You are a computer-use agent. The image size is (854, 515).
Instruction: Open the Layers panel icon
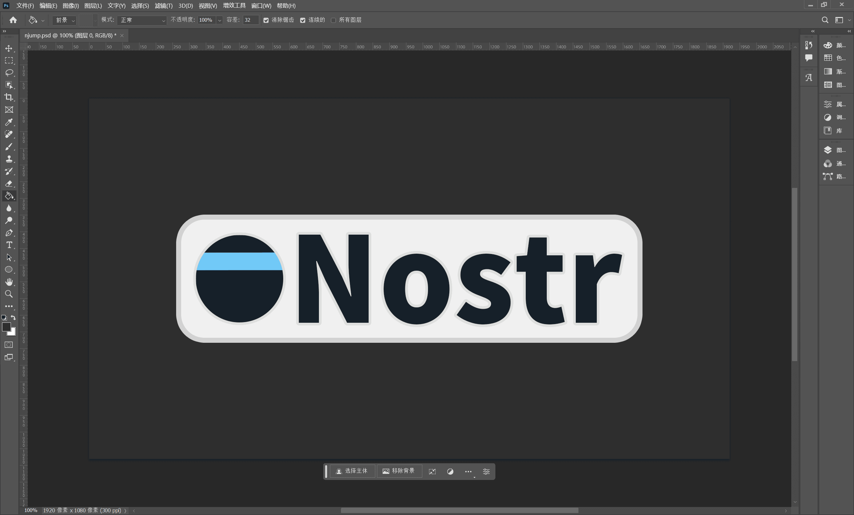pyautogui.click(x=828, y=150)
